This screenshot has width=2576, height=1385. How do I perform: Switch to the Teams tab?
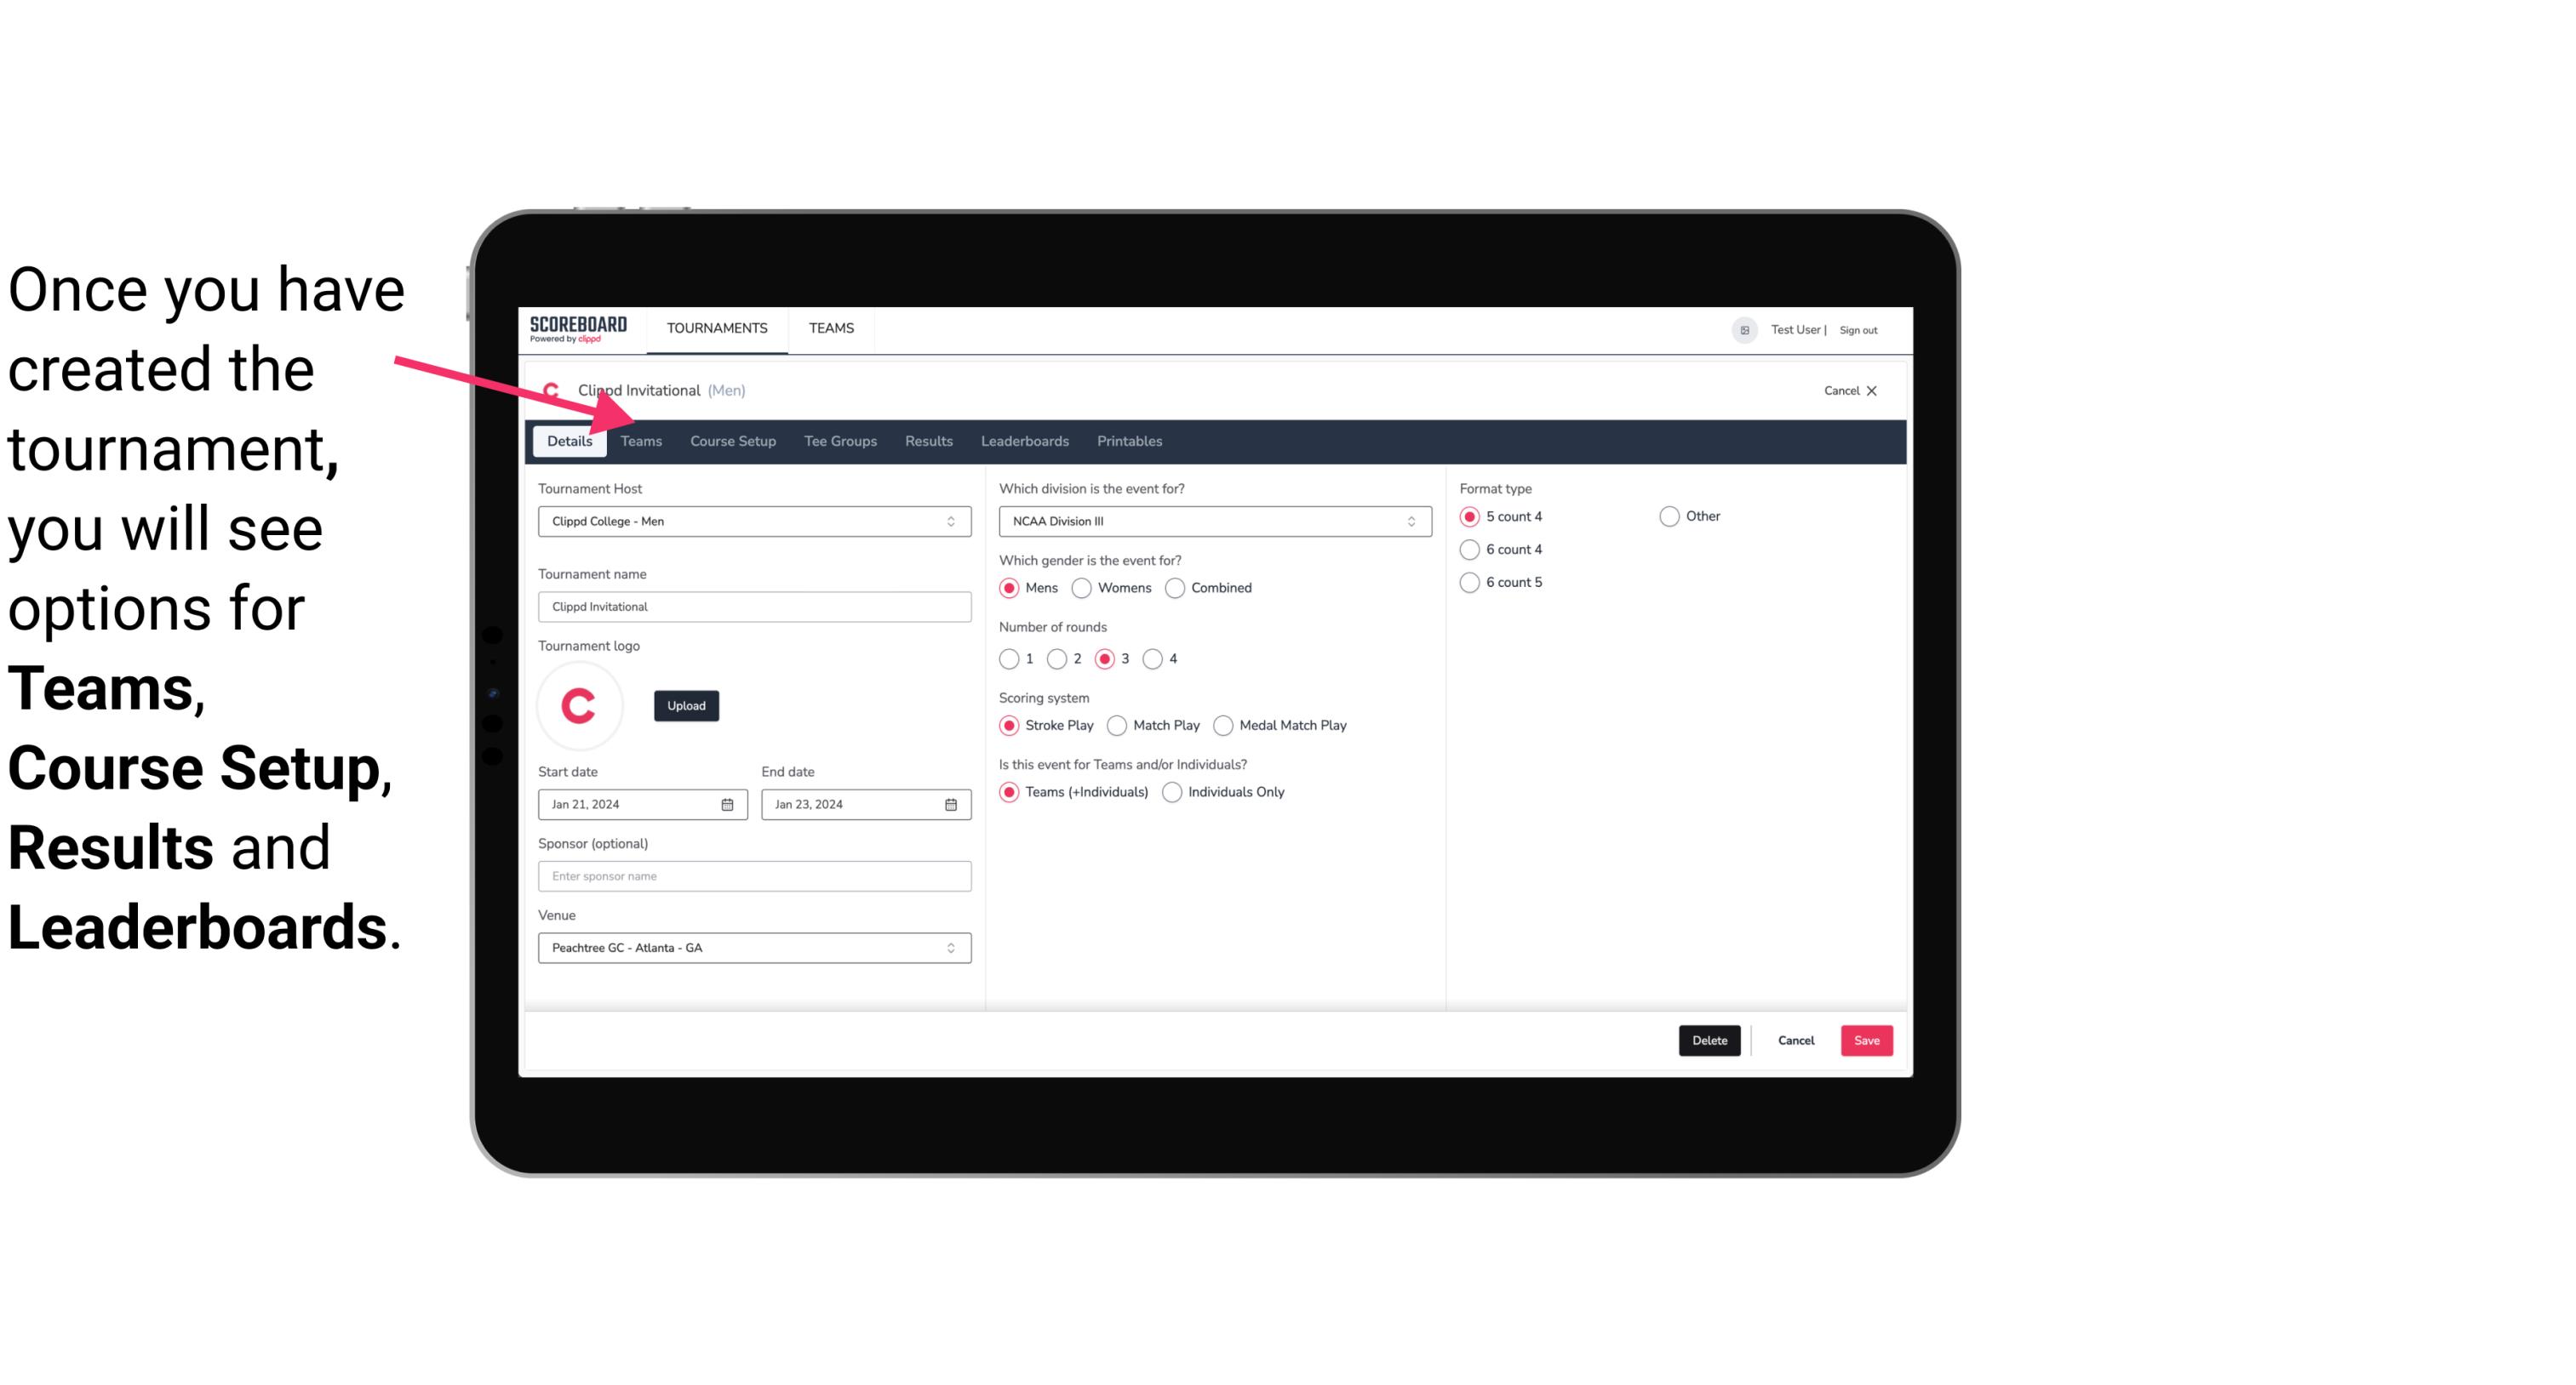641,440
